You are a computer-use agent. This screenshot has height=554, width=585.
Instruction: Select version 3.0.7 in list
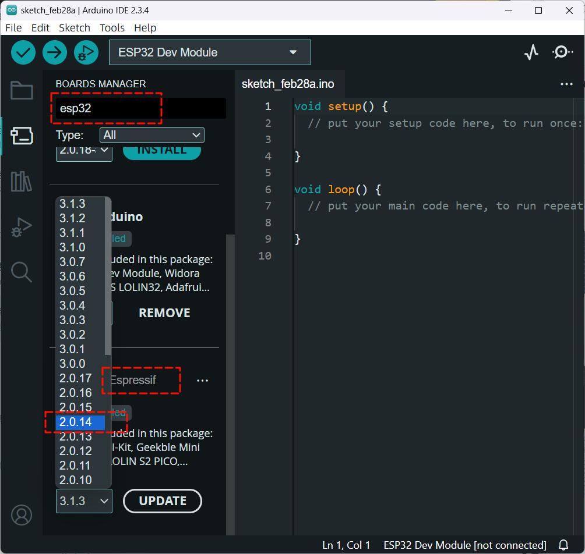80,261
